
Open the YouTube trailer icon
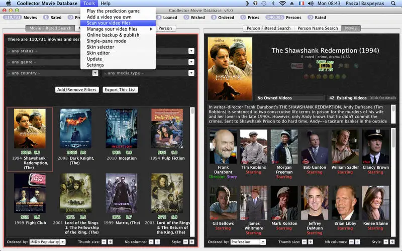coord(297,66)
